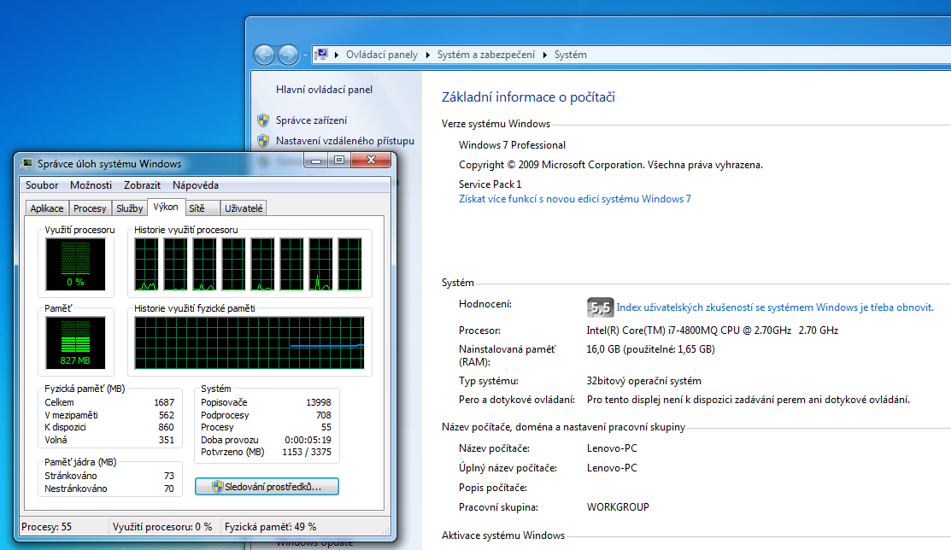
Task: Click 32bitový operační systém text
Action: pyautogui.click(x=643, y=381)
